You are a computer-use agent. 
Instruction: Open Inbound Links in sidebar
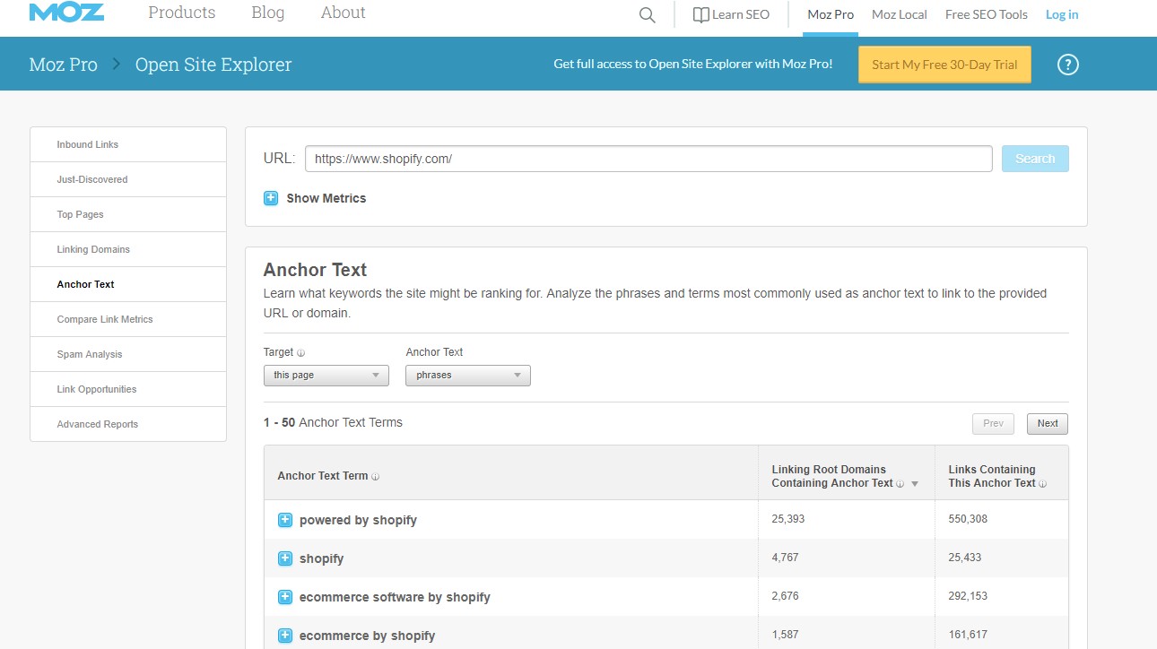pos(128,144)
